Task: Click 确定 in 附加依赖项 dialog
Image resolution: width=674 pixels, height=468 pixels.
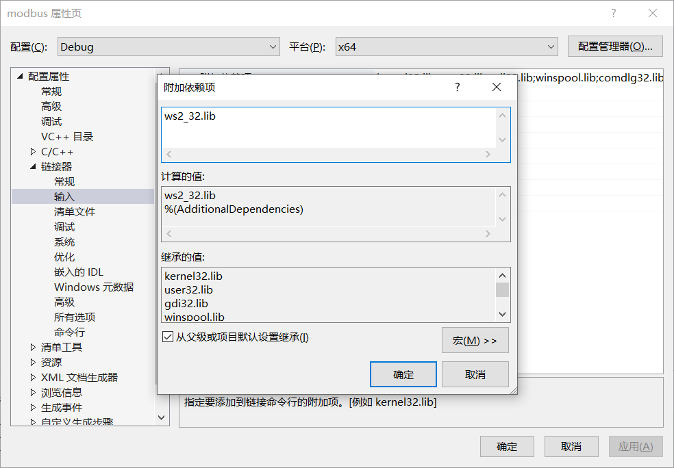Action: pos(403,374)
